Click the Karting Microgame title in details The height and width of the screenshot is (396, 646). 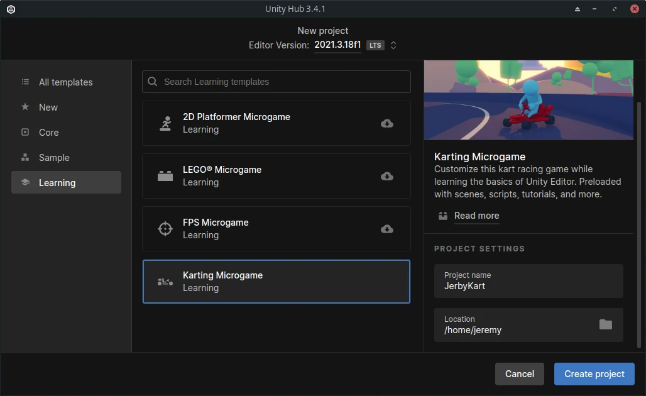pos(479,157)
